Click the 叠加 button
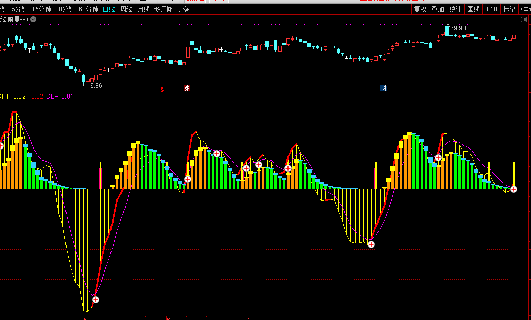 437,9
